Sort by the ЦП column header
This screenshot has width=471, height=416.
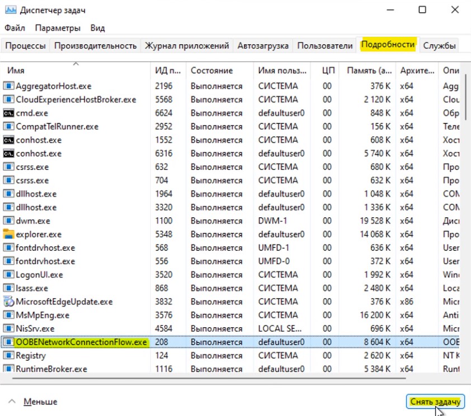coord(325,70)
